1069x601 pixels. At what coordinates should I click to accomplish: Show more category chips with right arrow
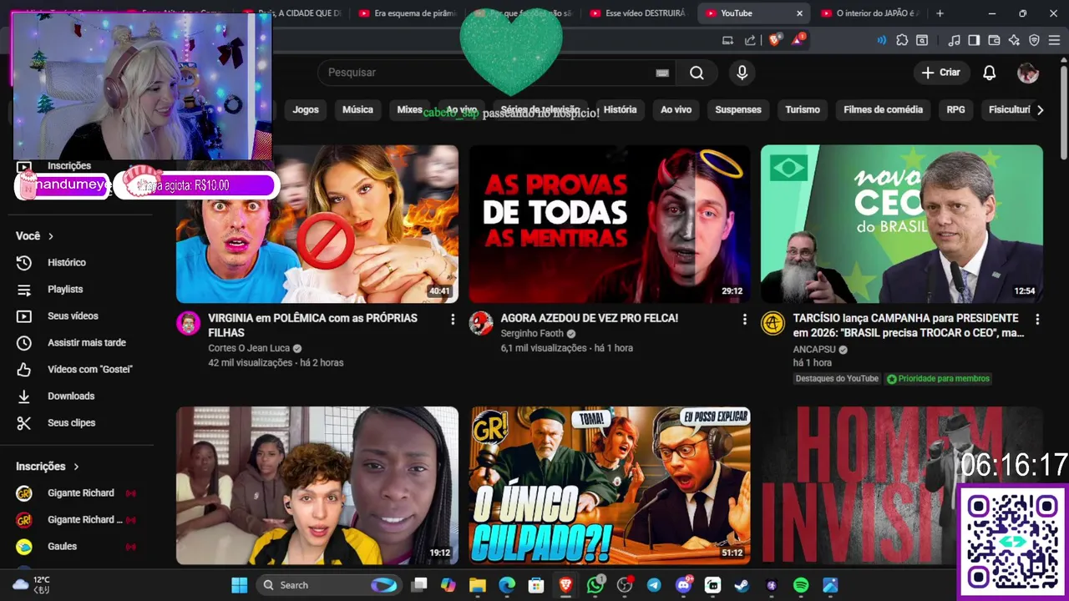pyautogui.click(x=1040, y=109)
